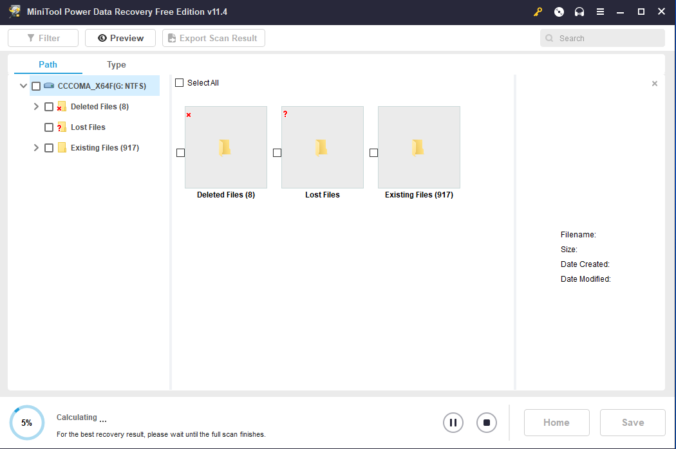Open the bootable media disc icon
676x449 pixels.
pyautogui.click(x=559, y=12)
